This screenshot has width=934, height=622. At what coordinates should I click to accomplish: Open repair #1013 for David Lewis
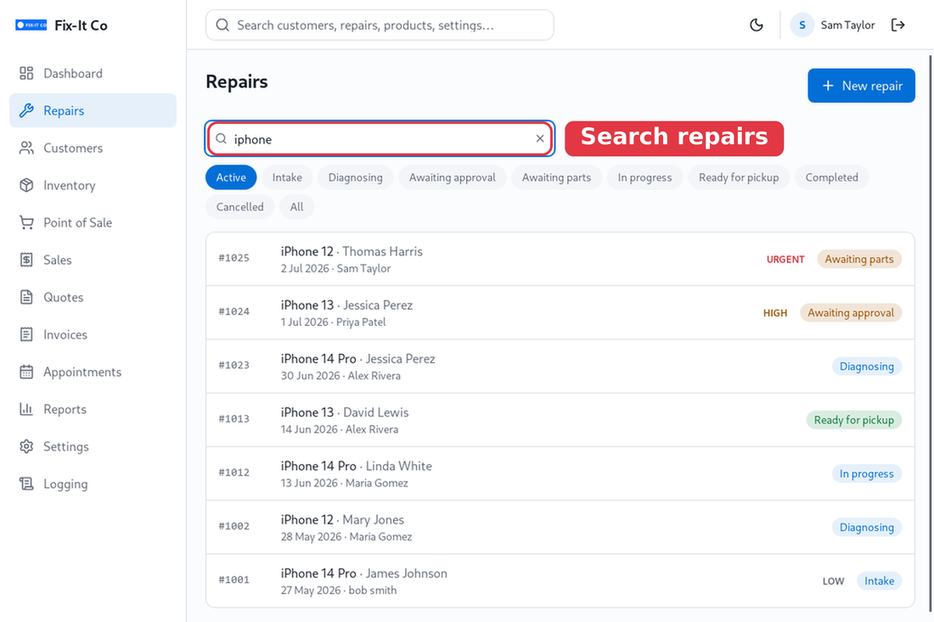(x=560, y=420)
